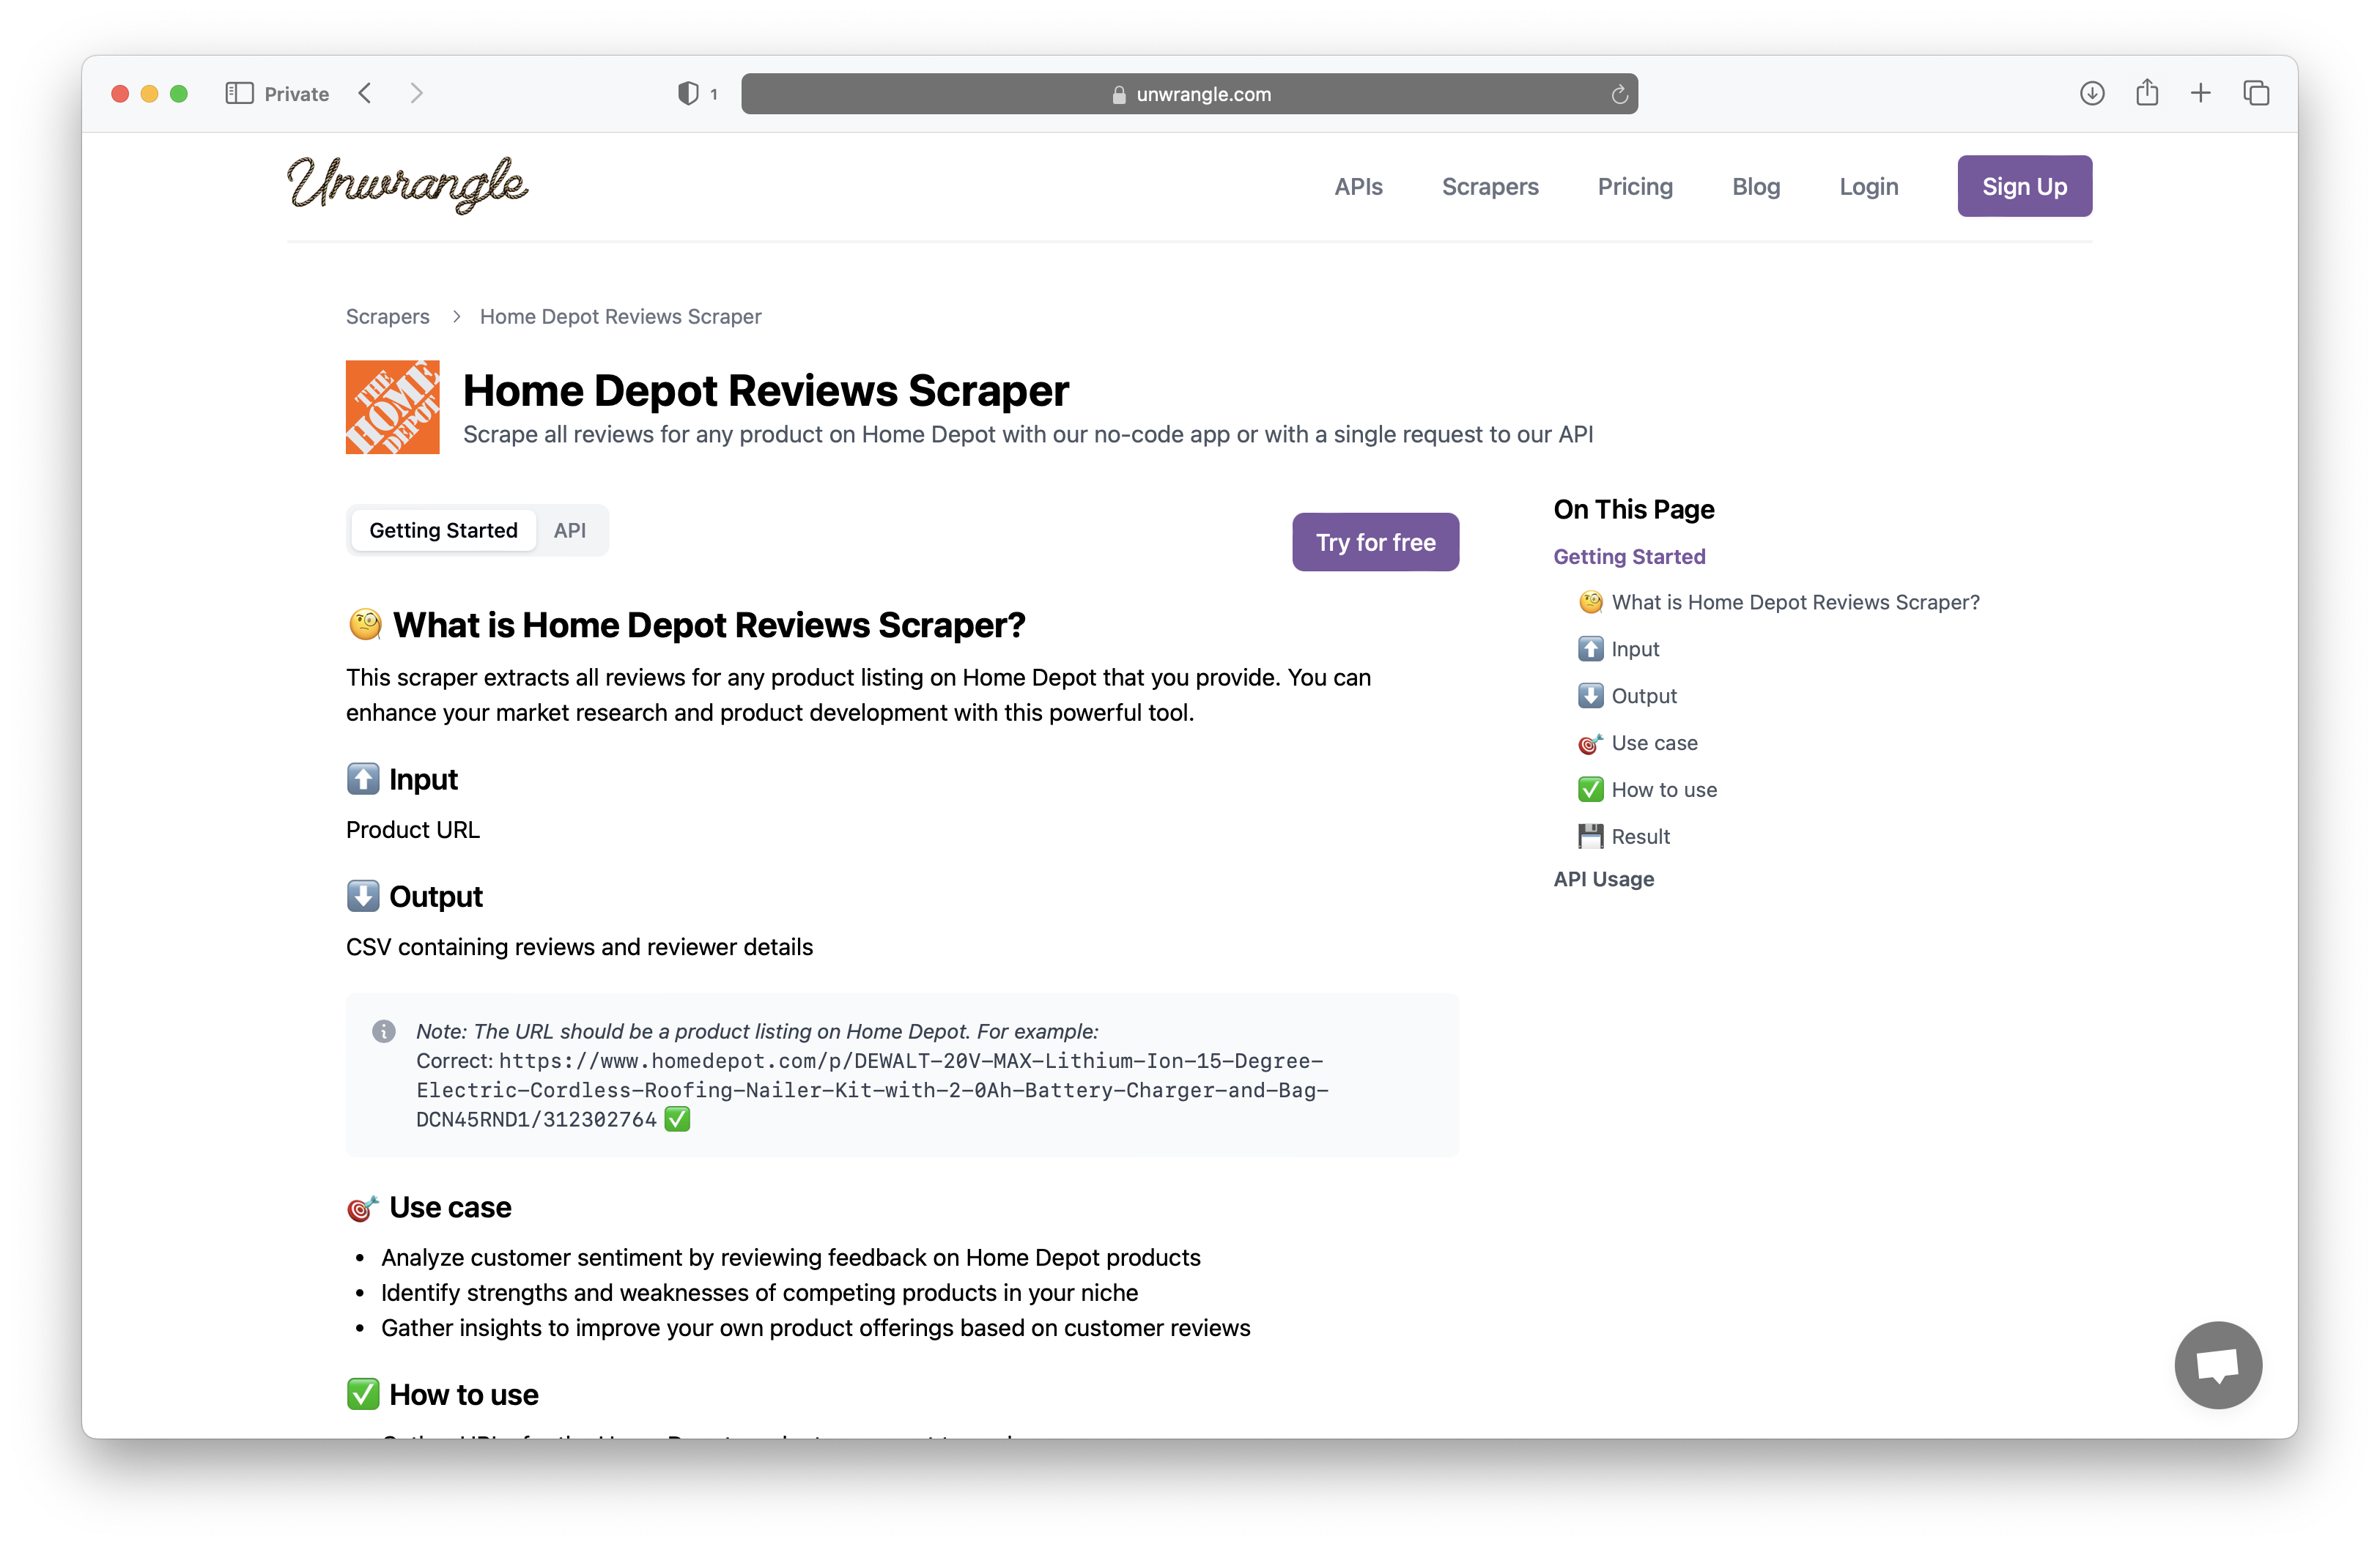
Task: Toggle the Safari sidebar icon
Action: 239,93
